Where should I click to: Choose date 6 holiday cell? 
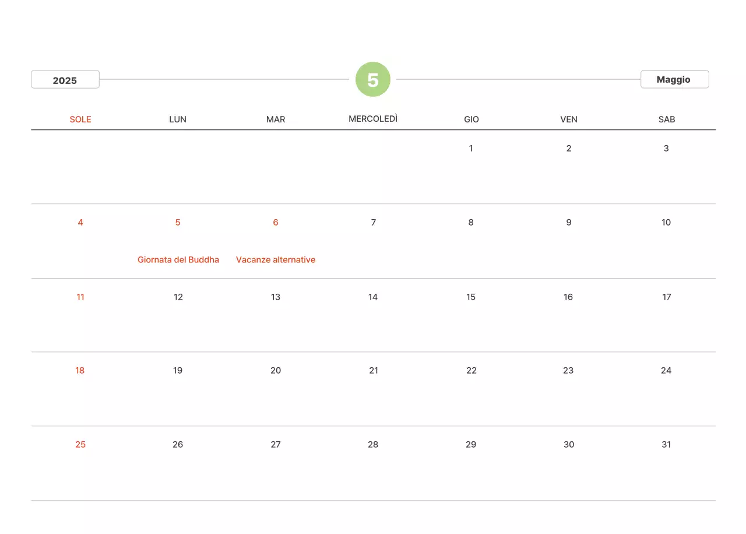tap(276, 222)
